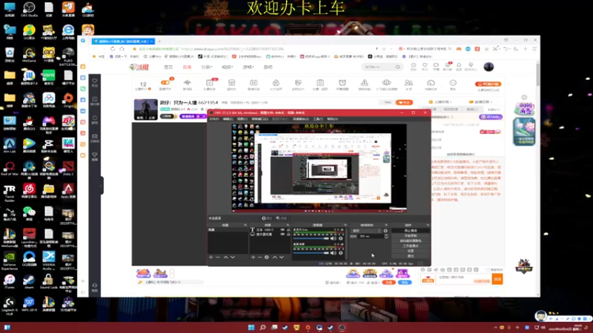This screenshot has width=593, height=333.
Task: Click the warning triangle icon in Douyu streamer toolbar
Action: coord(364,82)
